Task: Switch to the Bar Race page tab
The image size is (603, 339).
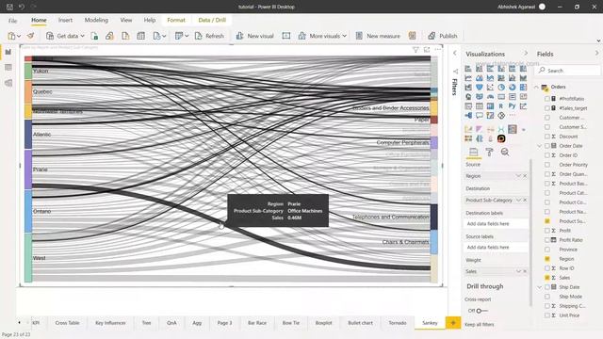Action: point(257,323)
